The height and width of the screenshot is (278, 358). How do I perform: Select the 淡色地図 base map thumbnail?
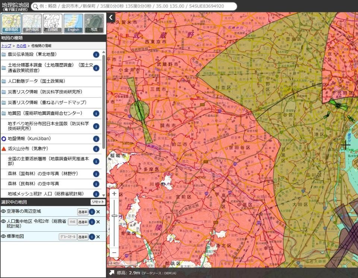(32, 23)
